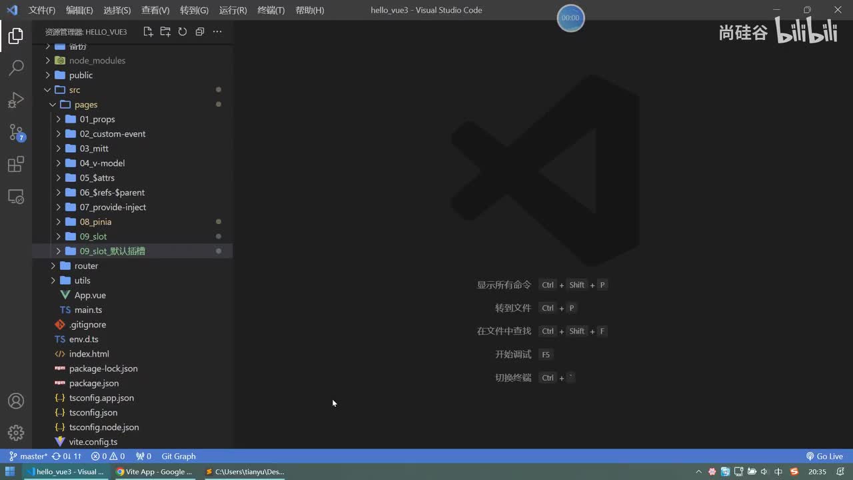Open the package-lock.json file
Viewport: 853px width, 480px height.
132,369
